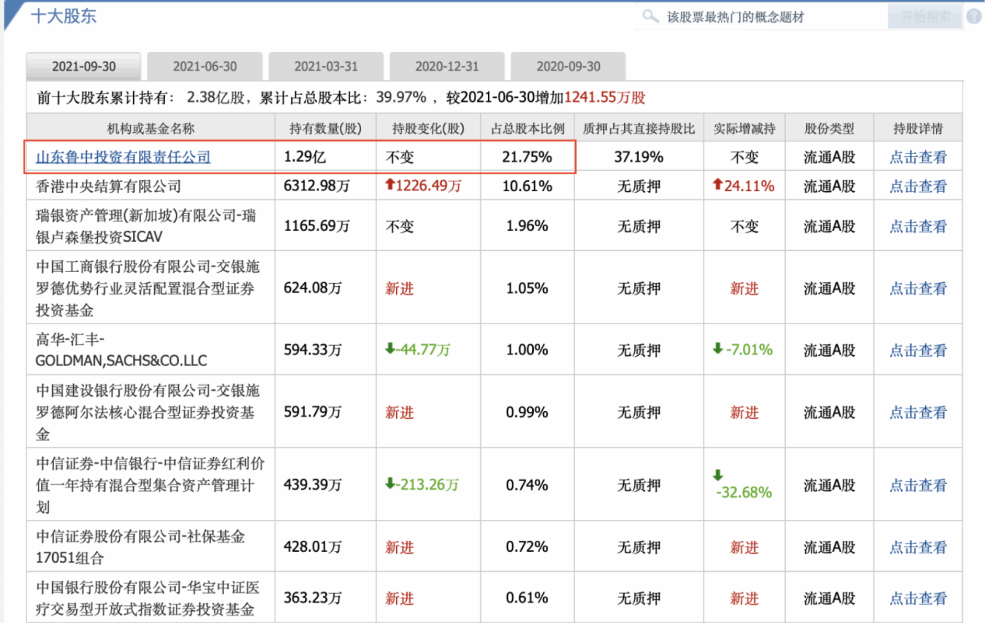Click the green down arrow beside -213.26万
The width and height of the screenshot is (985, 623).
coord(389,483)
